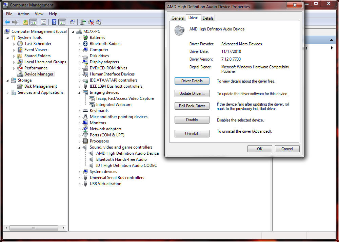Click the Task Scheduler clock icon
This screenshot has width=339, height=242.
(20, 44)
